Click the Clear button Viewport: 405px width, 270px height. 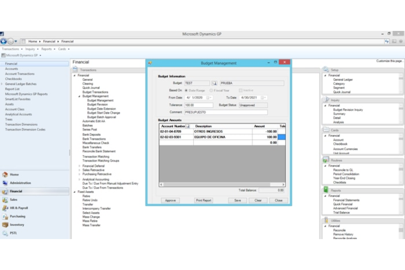pos(258,201)
